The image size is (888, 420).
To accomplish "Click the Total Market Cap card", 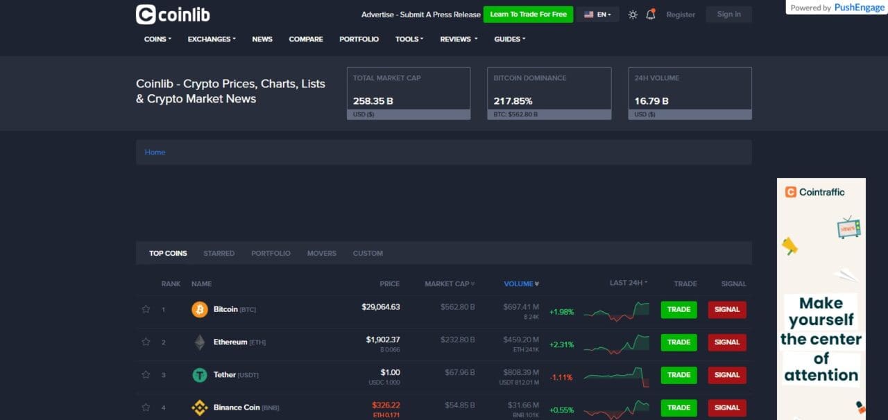I will [409, 94].
